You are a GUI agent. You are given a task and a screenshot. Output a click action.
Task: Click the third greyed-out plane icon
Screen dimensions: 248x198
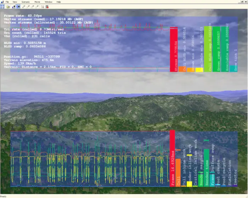(x=33, y=7)
